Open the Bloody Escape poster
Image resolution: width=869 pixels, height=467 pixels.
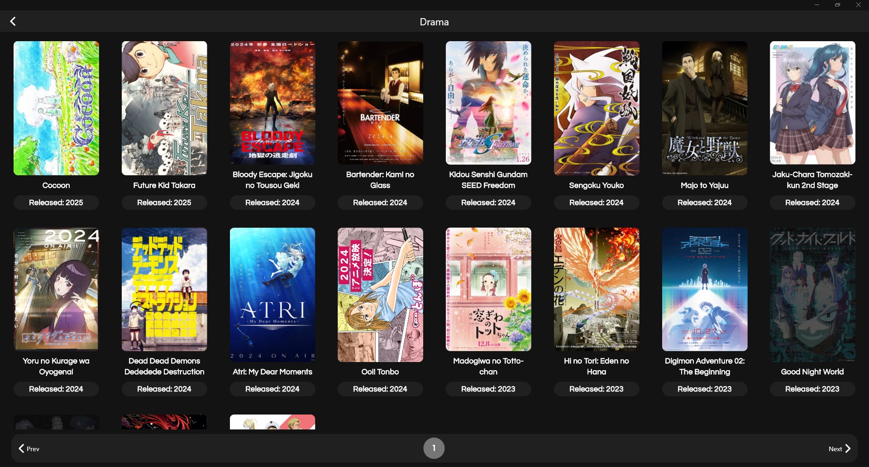(x=272, y=103)
